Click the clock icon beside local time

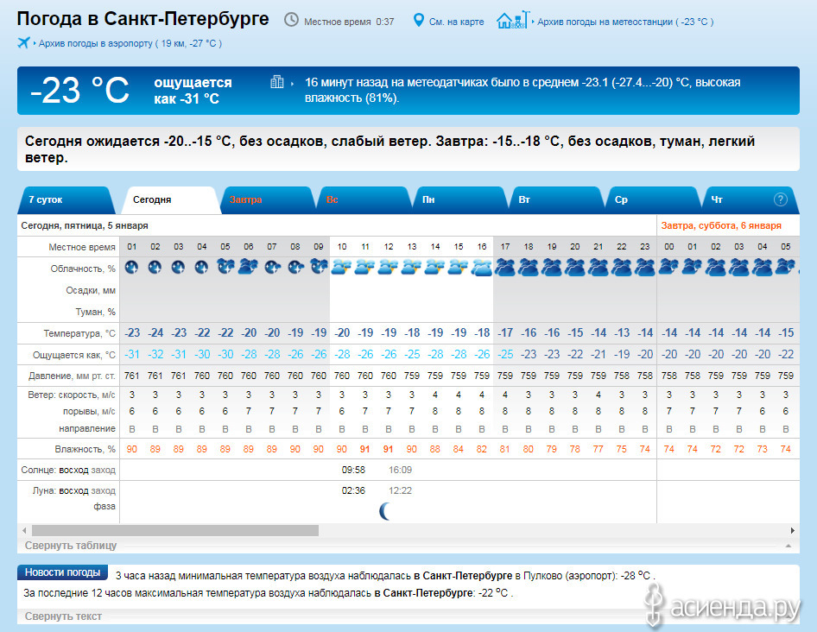tap(291, 21)
